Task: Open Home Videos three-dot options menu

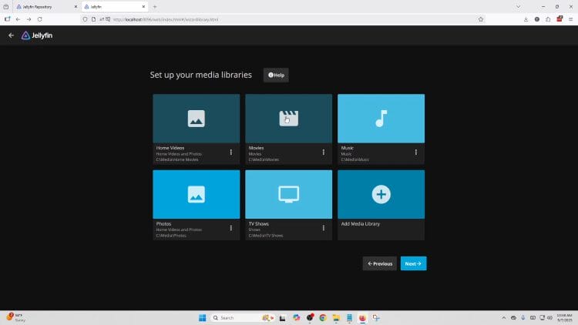Action: tap(230, 152)
